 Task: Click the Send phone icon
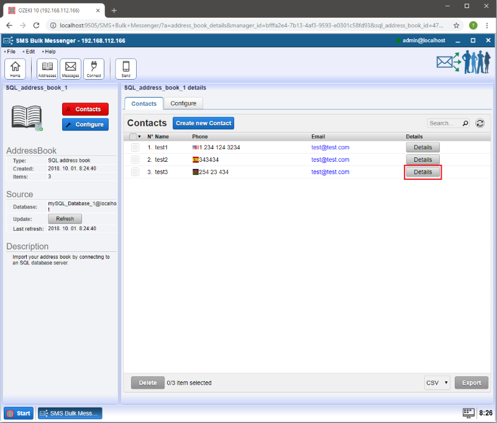[x=126, y=68]
